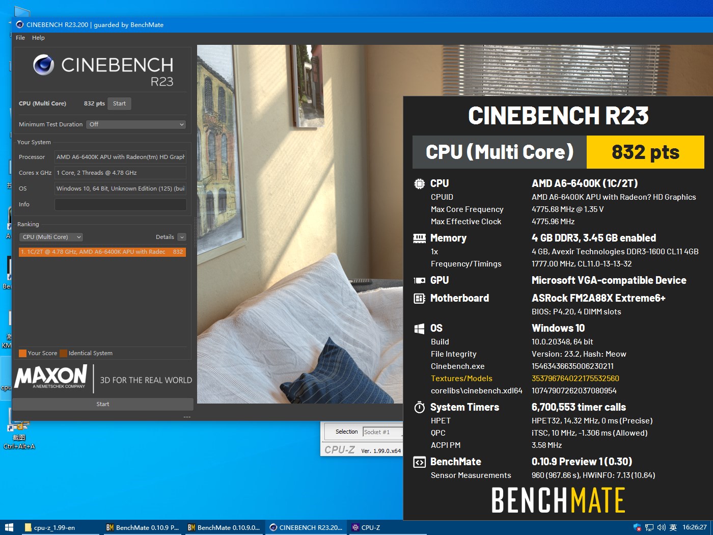713x535 pixels.
Task: Click the Your Score orange swatch
Action: 22,353
